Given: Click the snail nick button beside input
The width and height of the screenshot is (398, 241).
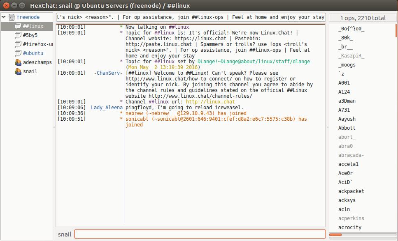Looking at the screenshot, I should tap(65, 234).
